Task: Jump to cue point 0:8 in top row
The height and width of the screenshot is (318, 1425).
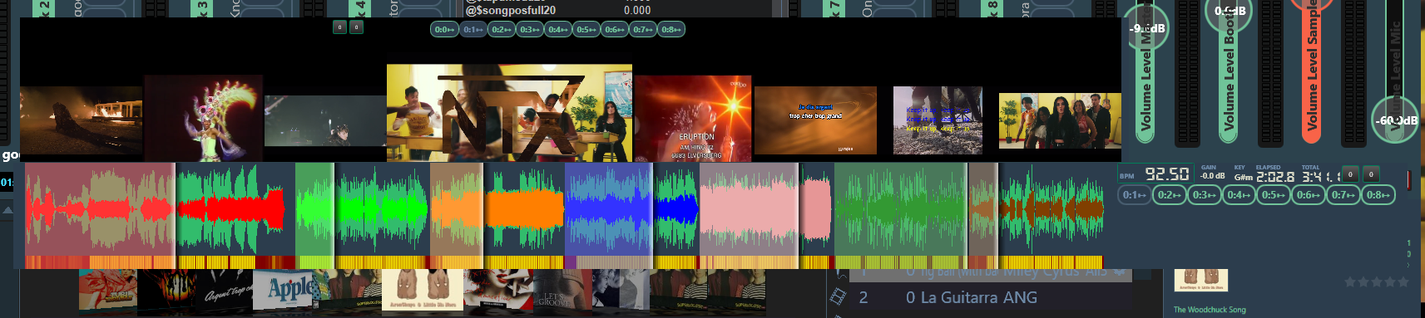Action: coord(670,30)
